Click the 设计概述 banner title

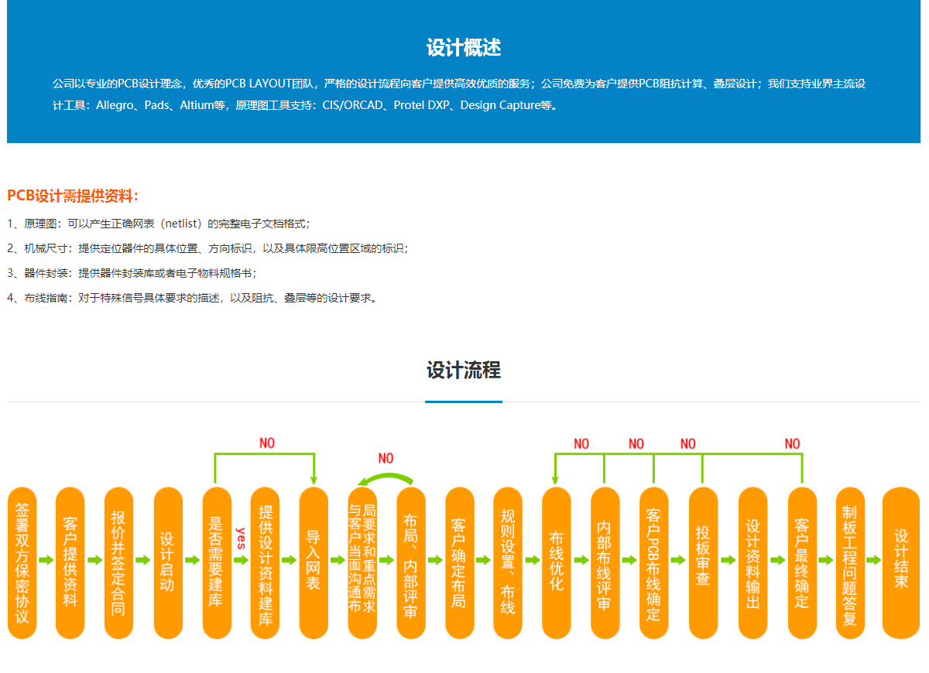(x=464, y=48)
